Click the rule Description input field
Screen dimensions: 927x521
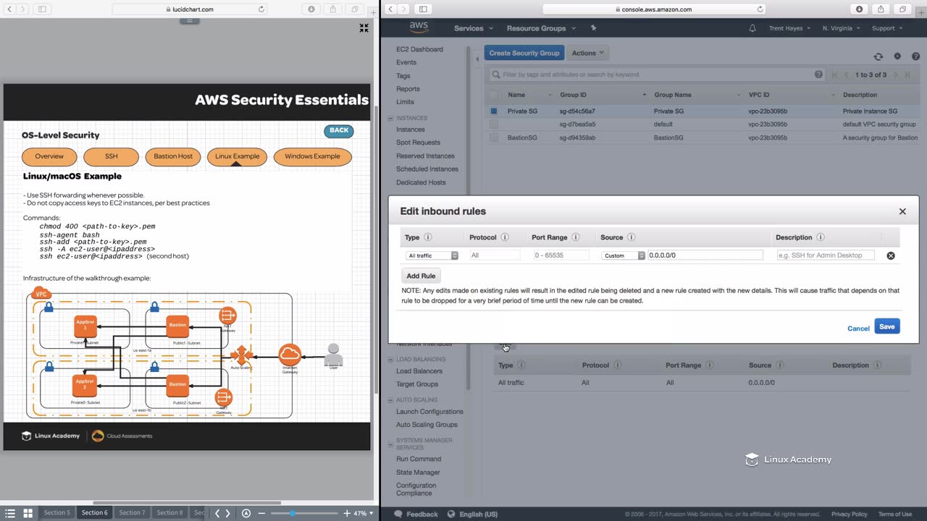(826, 255)
